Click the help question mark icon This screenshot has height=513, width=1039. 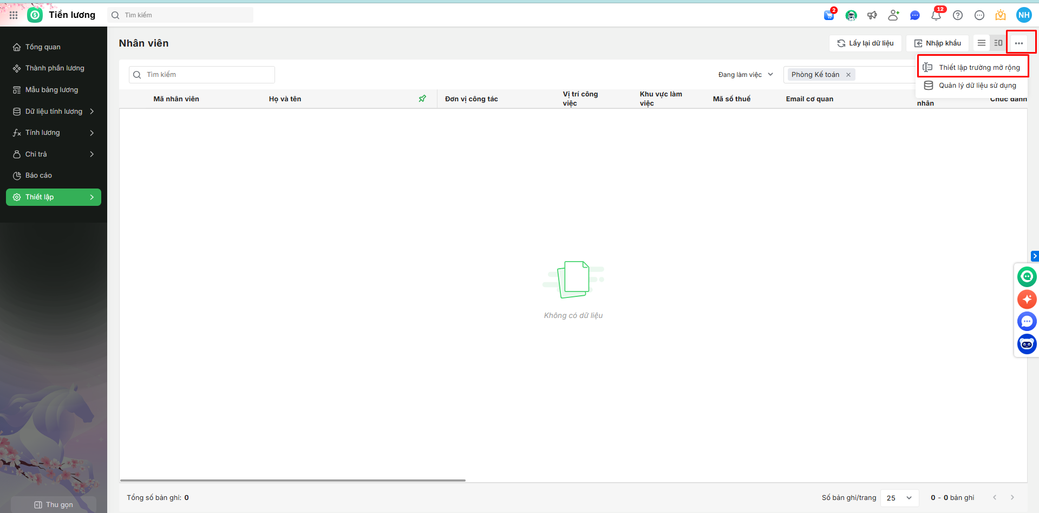click(x=958, y=15)
